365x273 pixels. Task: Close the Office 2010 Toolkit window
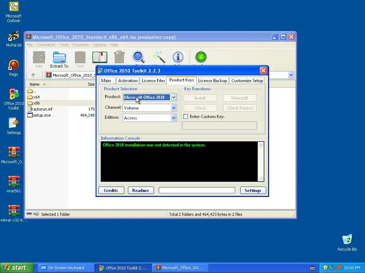(x=263, y=71)
